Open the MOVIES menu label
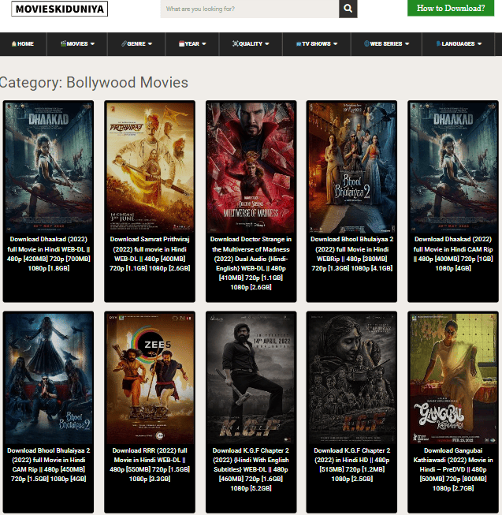Viewport: 502px width, 515px height. coord(77,43)
